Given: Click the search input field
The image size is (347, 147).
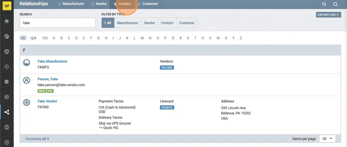Looking at the screenshot, I should click(x=57, y=23).
